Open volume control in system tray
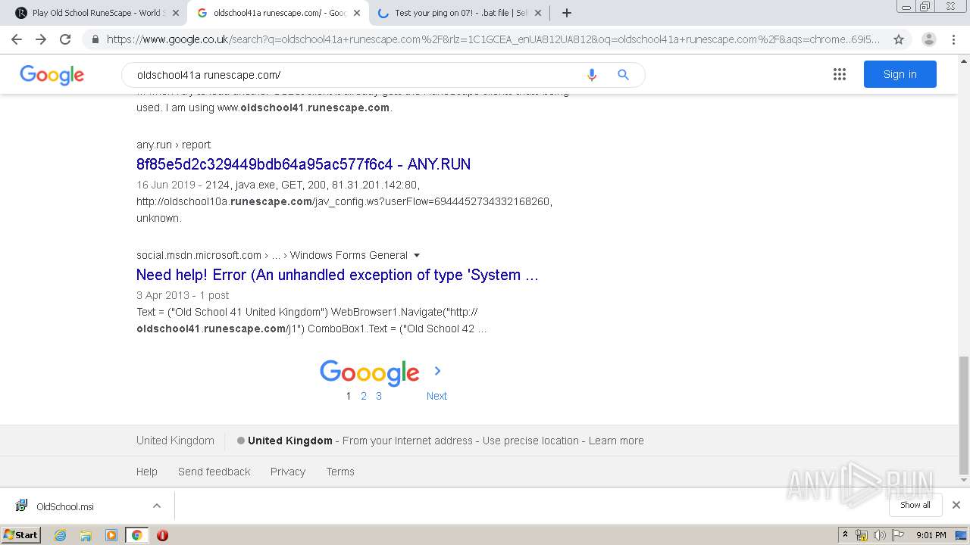 (879, 535)
